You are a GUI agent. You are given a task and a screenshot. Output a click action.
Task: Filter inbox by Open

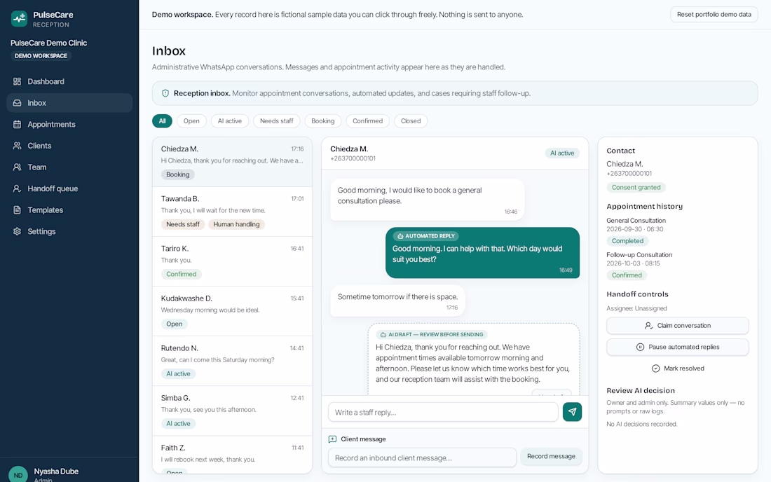[191, 121]
